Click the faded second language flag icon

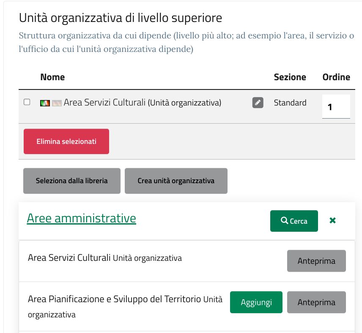pos(57,103)
